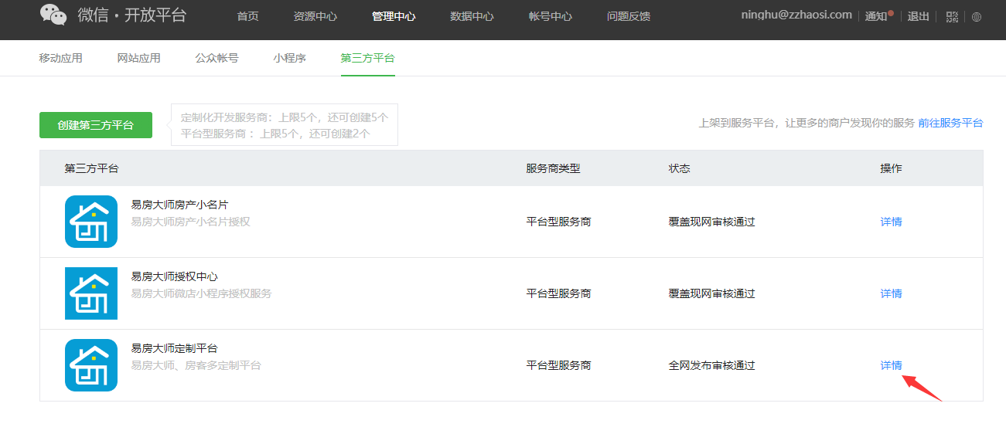
Task: Open 详情 for 易房大师授权中心
Action: 892,293
